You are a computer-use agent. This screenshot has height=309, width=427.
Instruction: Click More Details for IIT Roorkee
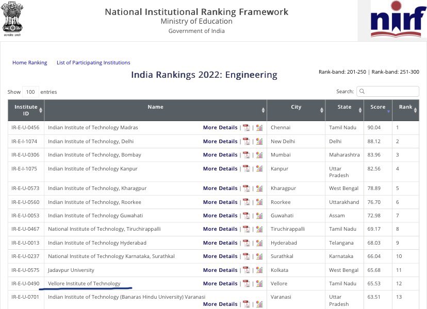point(220,202)
